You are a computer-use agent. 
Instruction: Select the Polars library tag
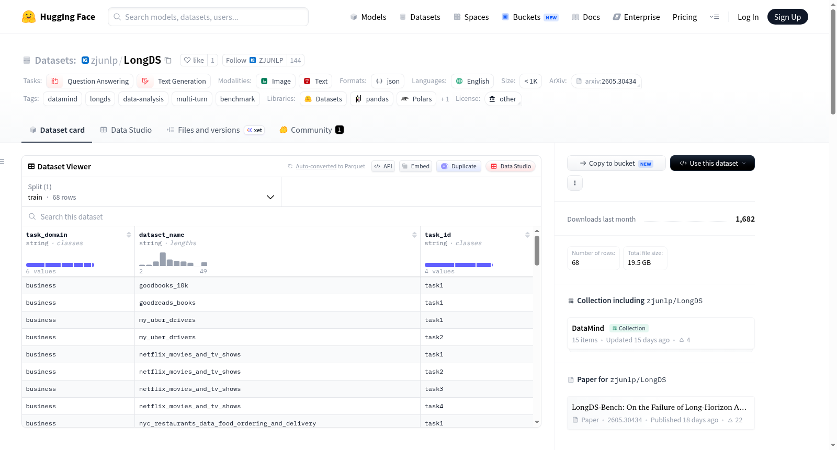point(416,99)
